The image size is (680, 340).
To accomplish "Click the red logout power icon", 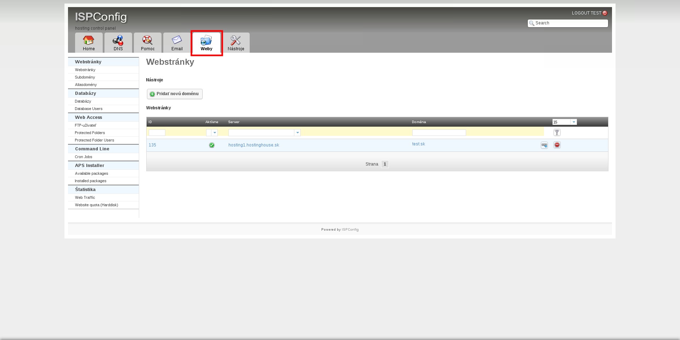I will tap(605, 13).
